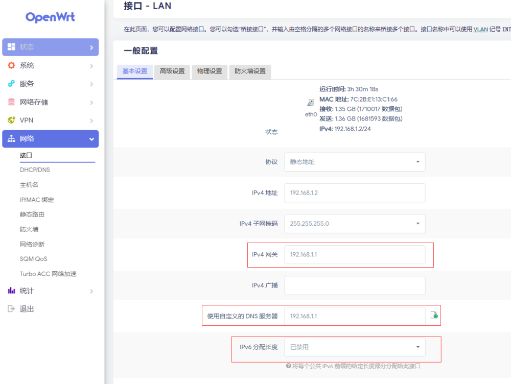Click the IPv4 value 192.168.1.2/24
The image size is (511, 384).
pyautogui.click(x=353, y=129)
